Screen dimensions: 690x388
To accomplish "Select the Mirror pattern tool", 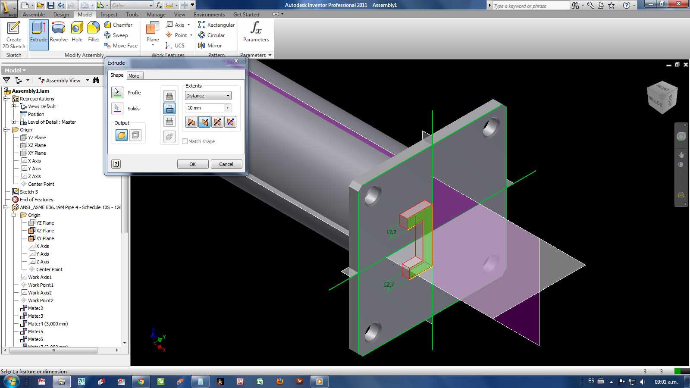I will click(210, 45).
